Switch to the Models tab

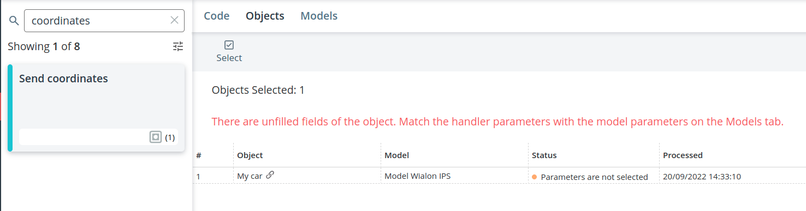pos(319,16)
